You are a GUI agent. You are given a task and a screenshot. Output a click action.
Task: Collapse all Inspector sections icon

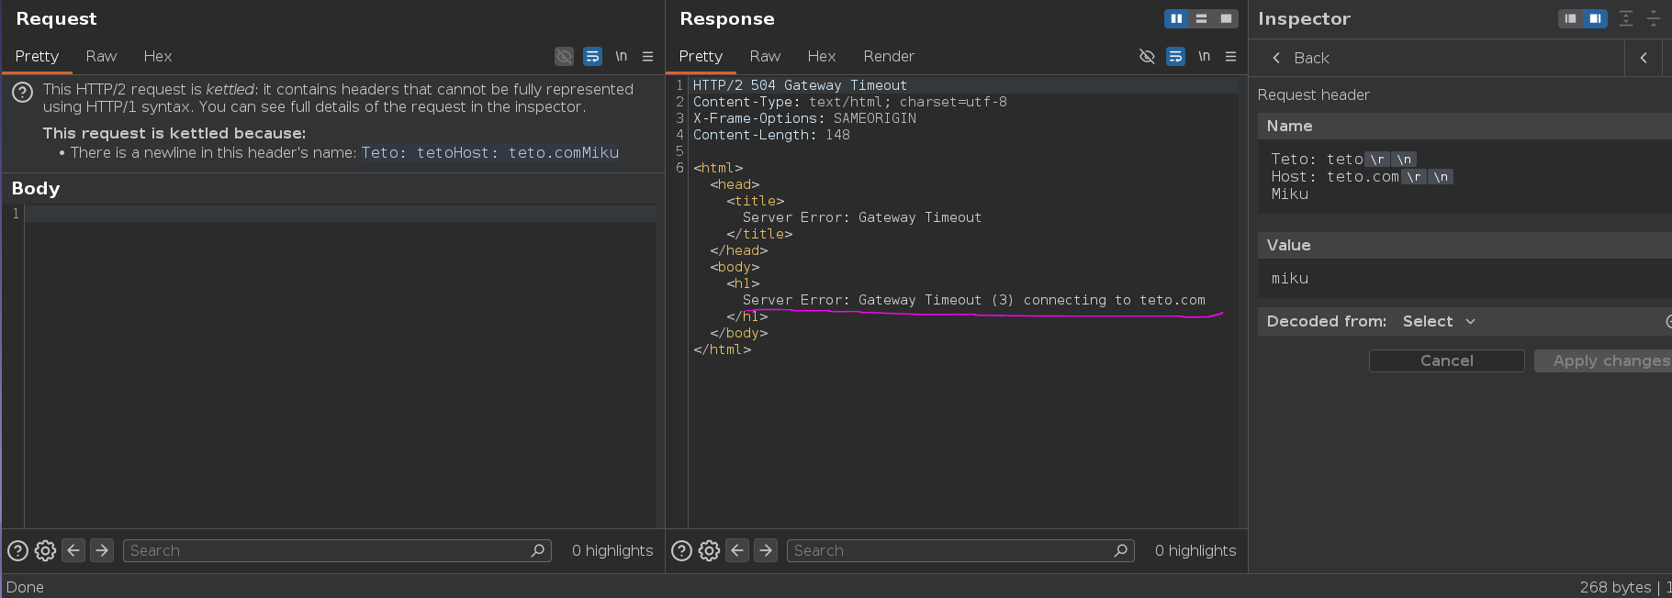tap(1654, 18)
